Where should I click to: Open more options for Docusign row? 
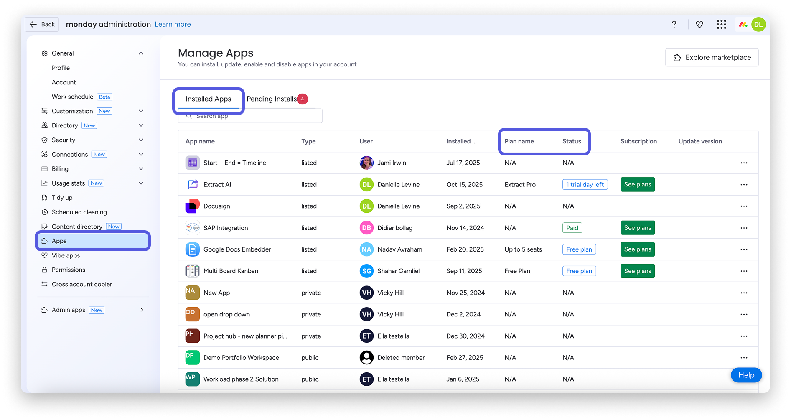pyautogui.click(x=744, y=206)
